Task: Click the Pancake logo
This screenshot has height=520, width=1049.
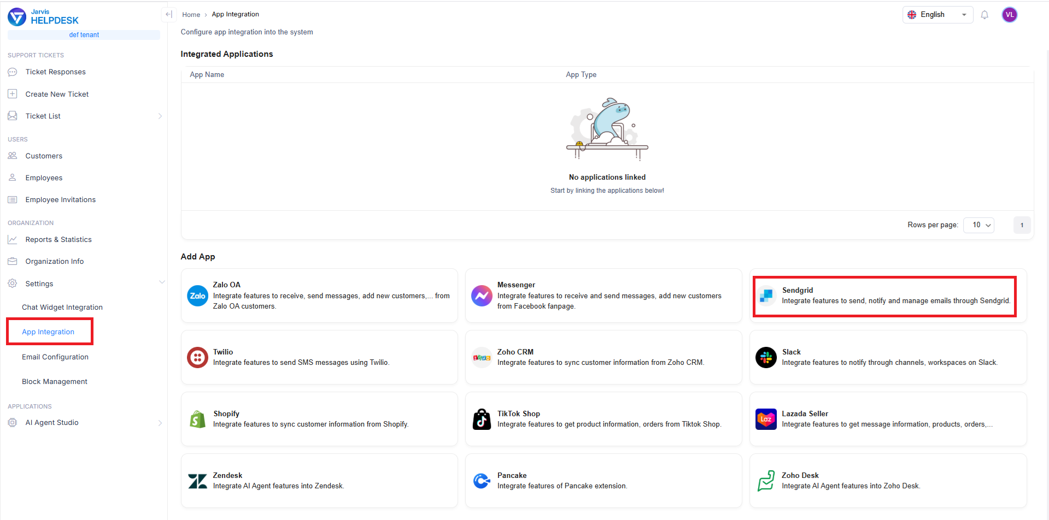Action: 482,481
